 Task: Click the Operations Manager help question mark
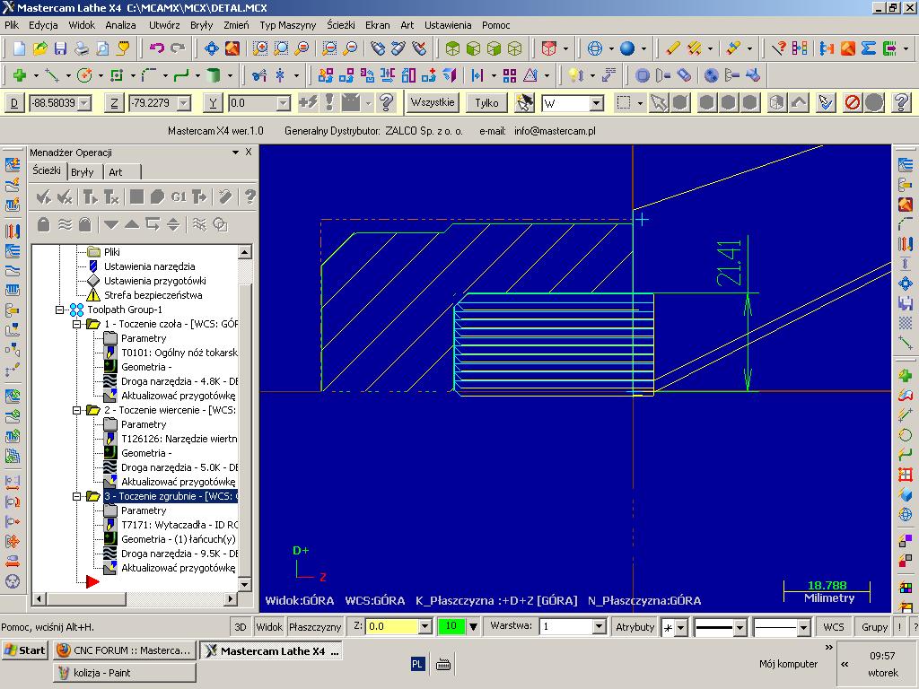click(x=250, y=196)
